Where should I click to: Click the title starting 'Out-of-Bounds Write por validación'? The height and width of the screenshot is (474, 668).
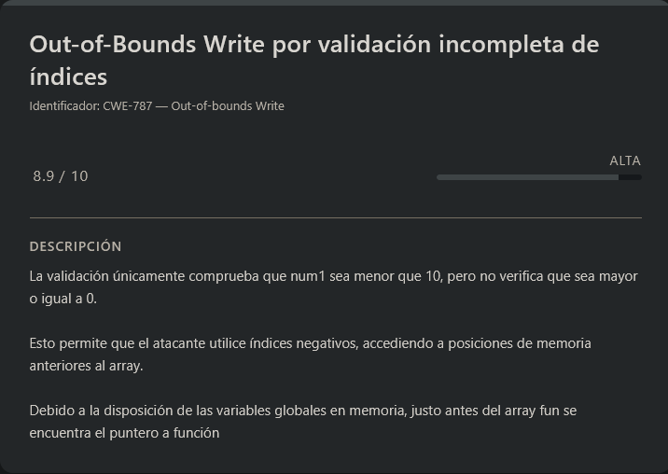pyautogui.click(x=313, y=44)
